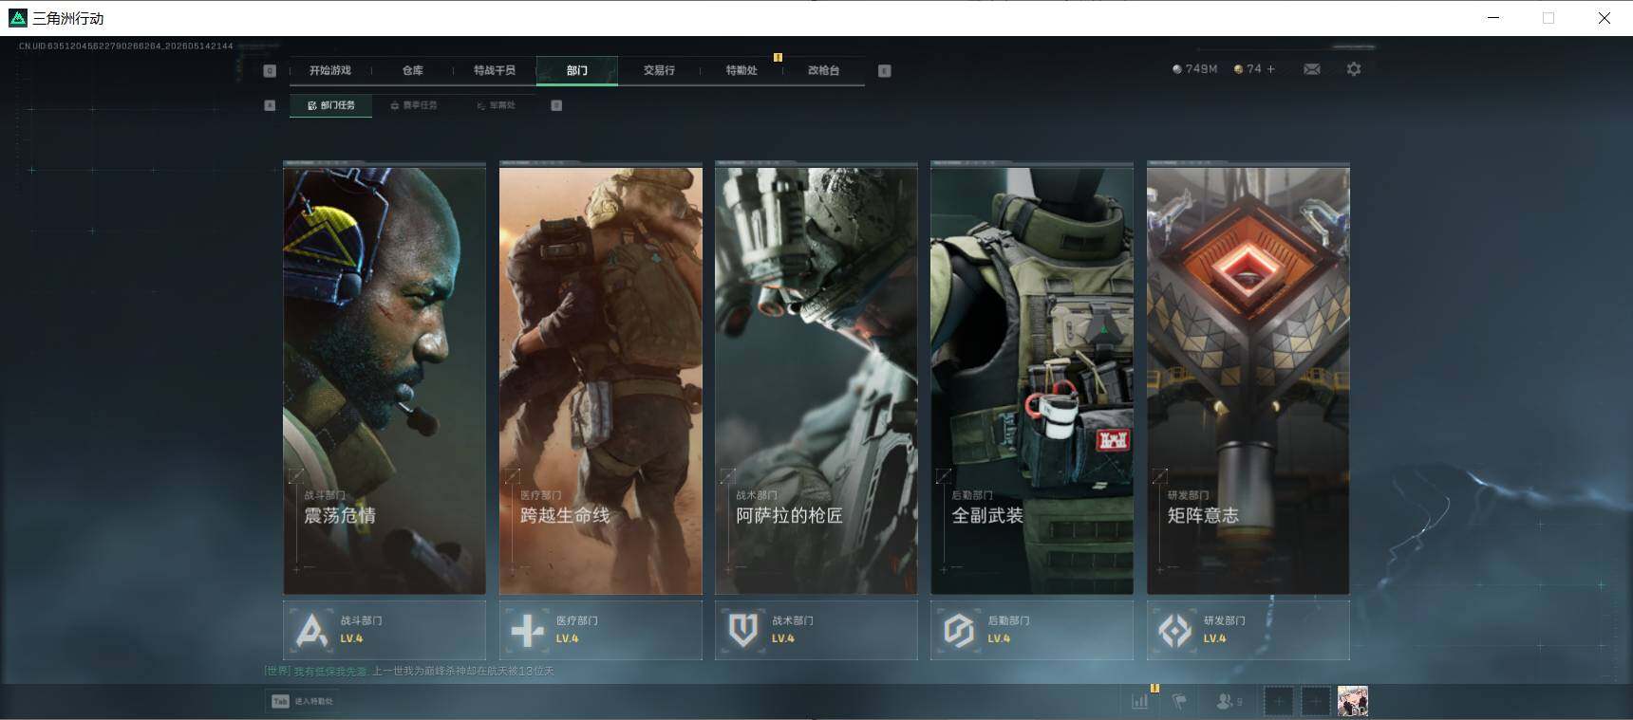
Task: Click the 研发部门 diamond emblem icon
Action: point(1175,630)
